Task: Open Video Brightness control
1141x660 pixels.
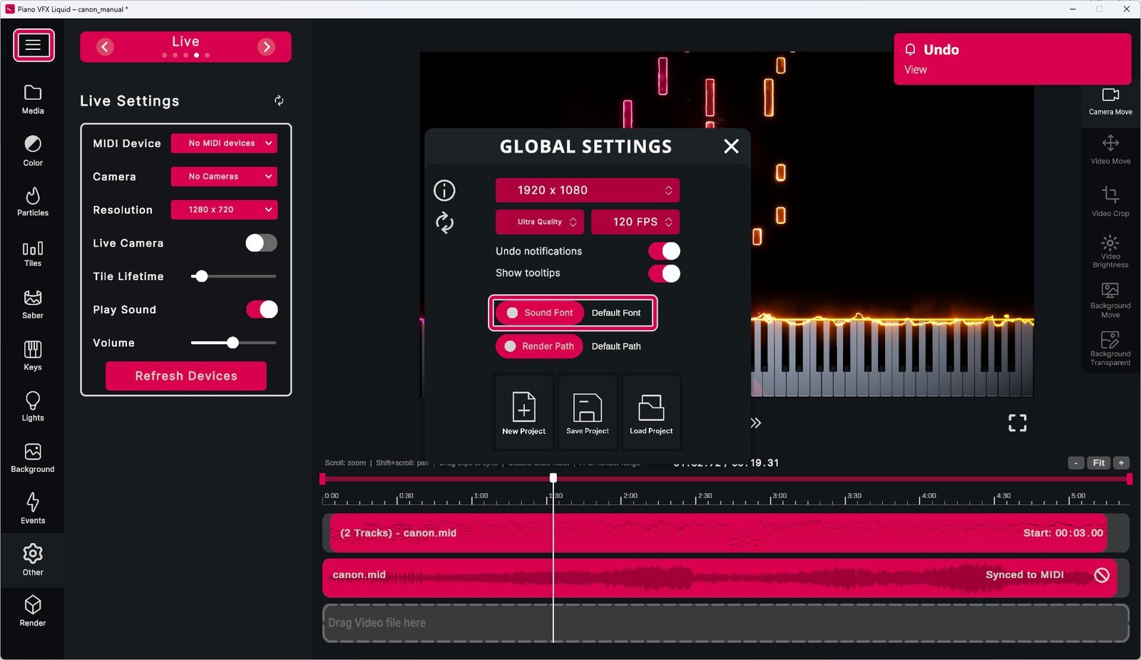Action: 1110,252
